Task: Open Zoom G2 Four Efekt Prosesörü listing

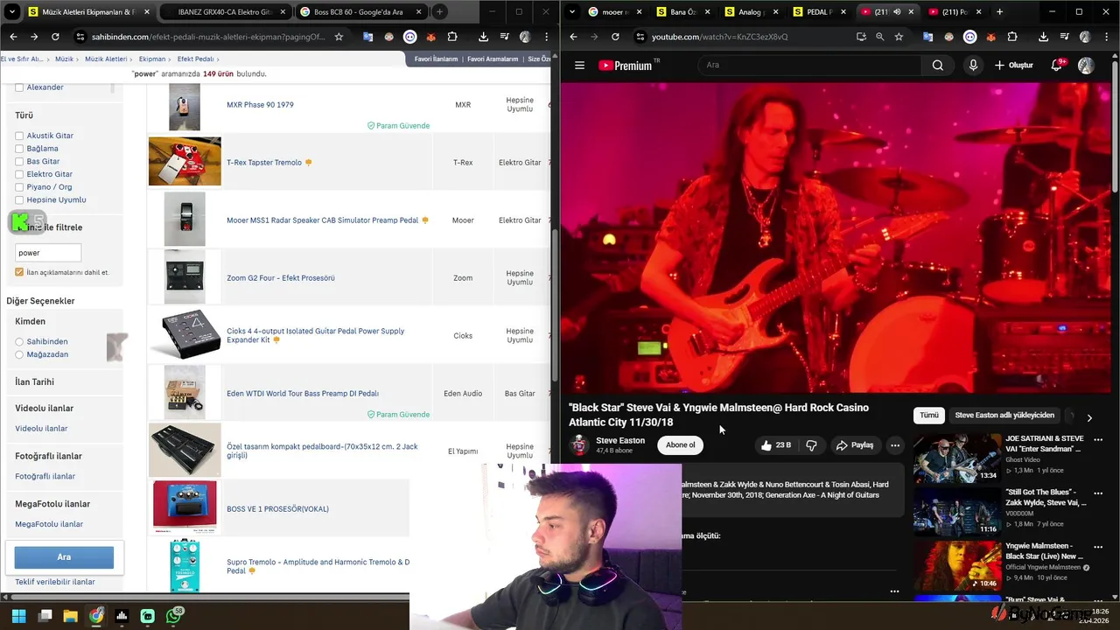Action: coord(280,278)
